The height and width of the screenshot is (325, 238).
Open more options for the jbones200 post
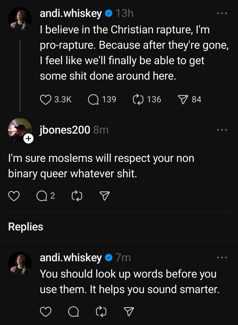222,130
